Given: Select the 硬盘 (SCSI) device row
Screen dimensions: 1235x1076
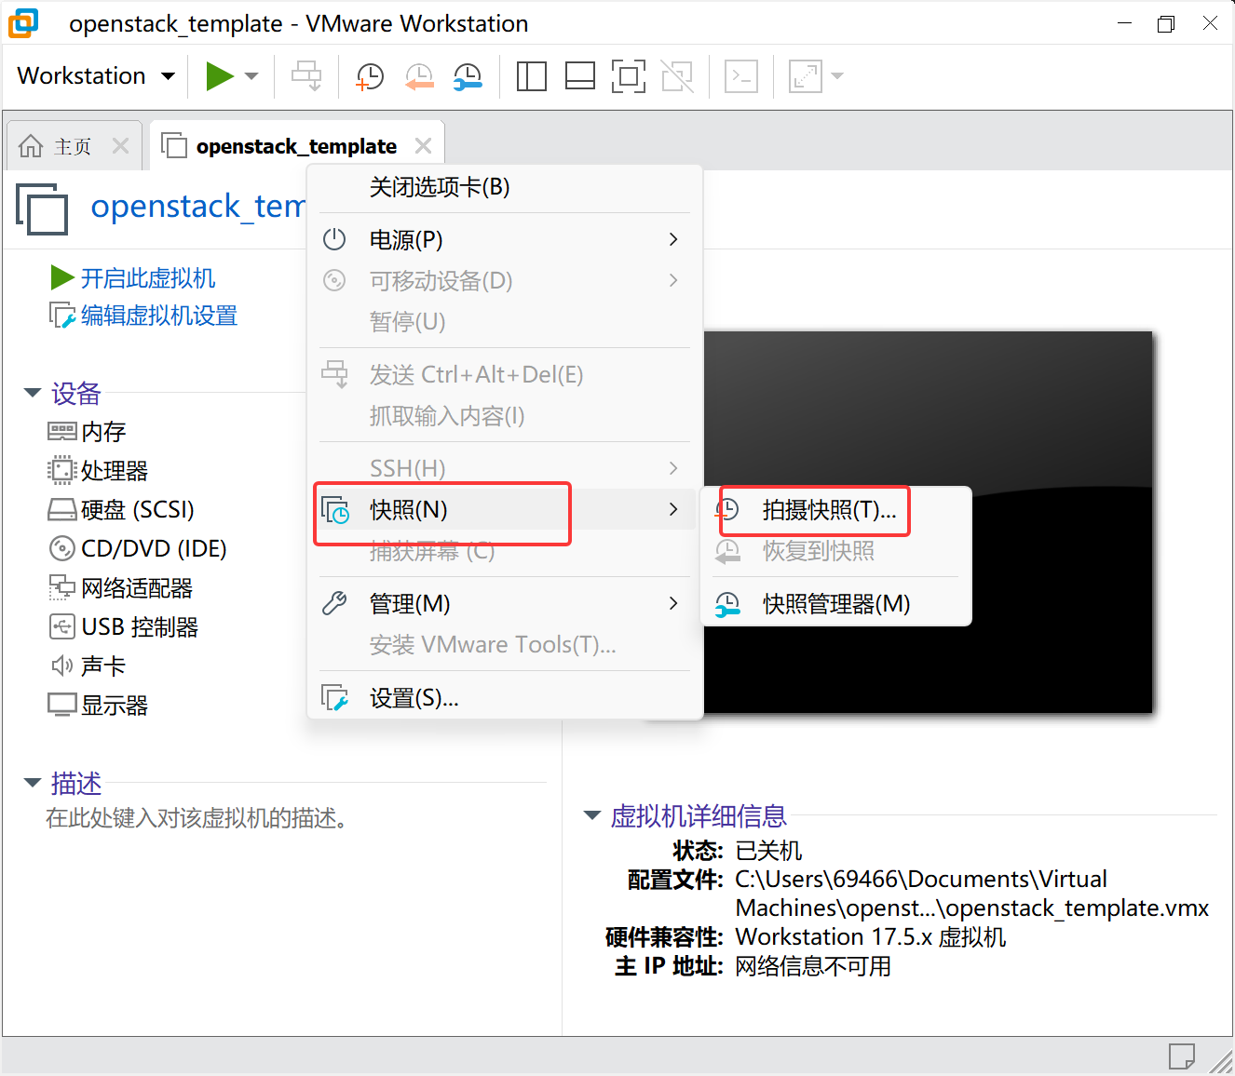Looking at the screenshot, I should point(121,510).
